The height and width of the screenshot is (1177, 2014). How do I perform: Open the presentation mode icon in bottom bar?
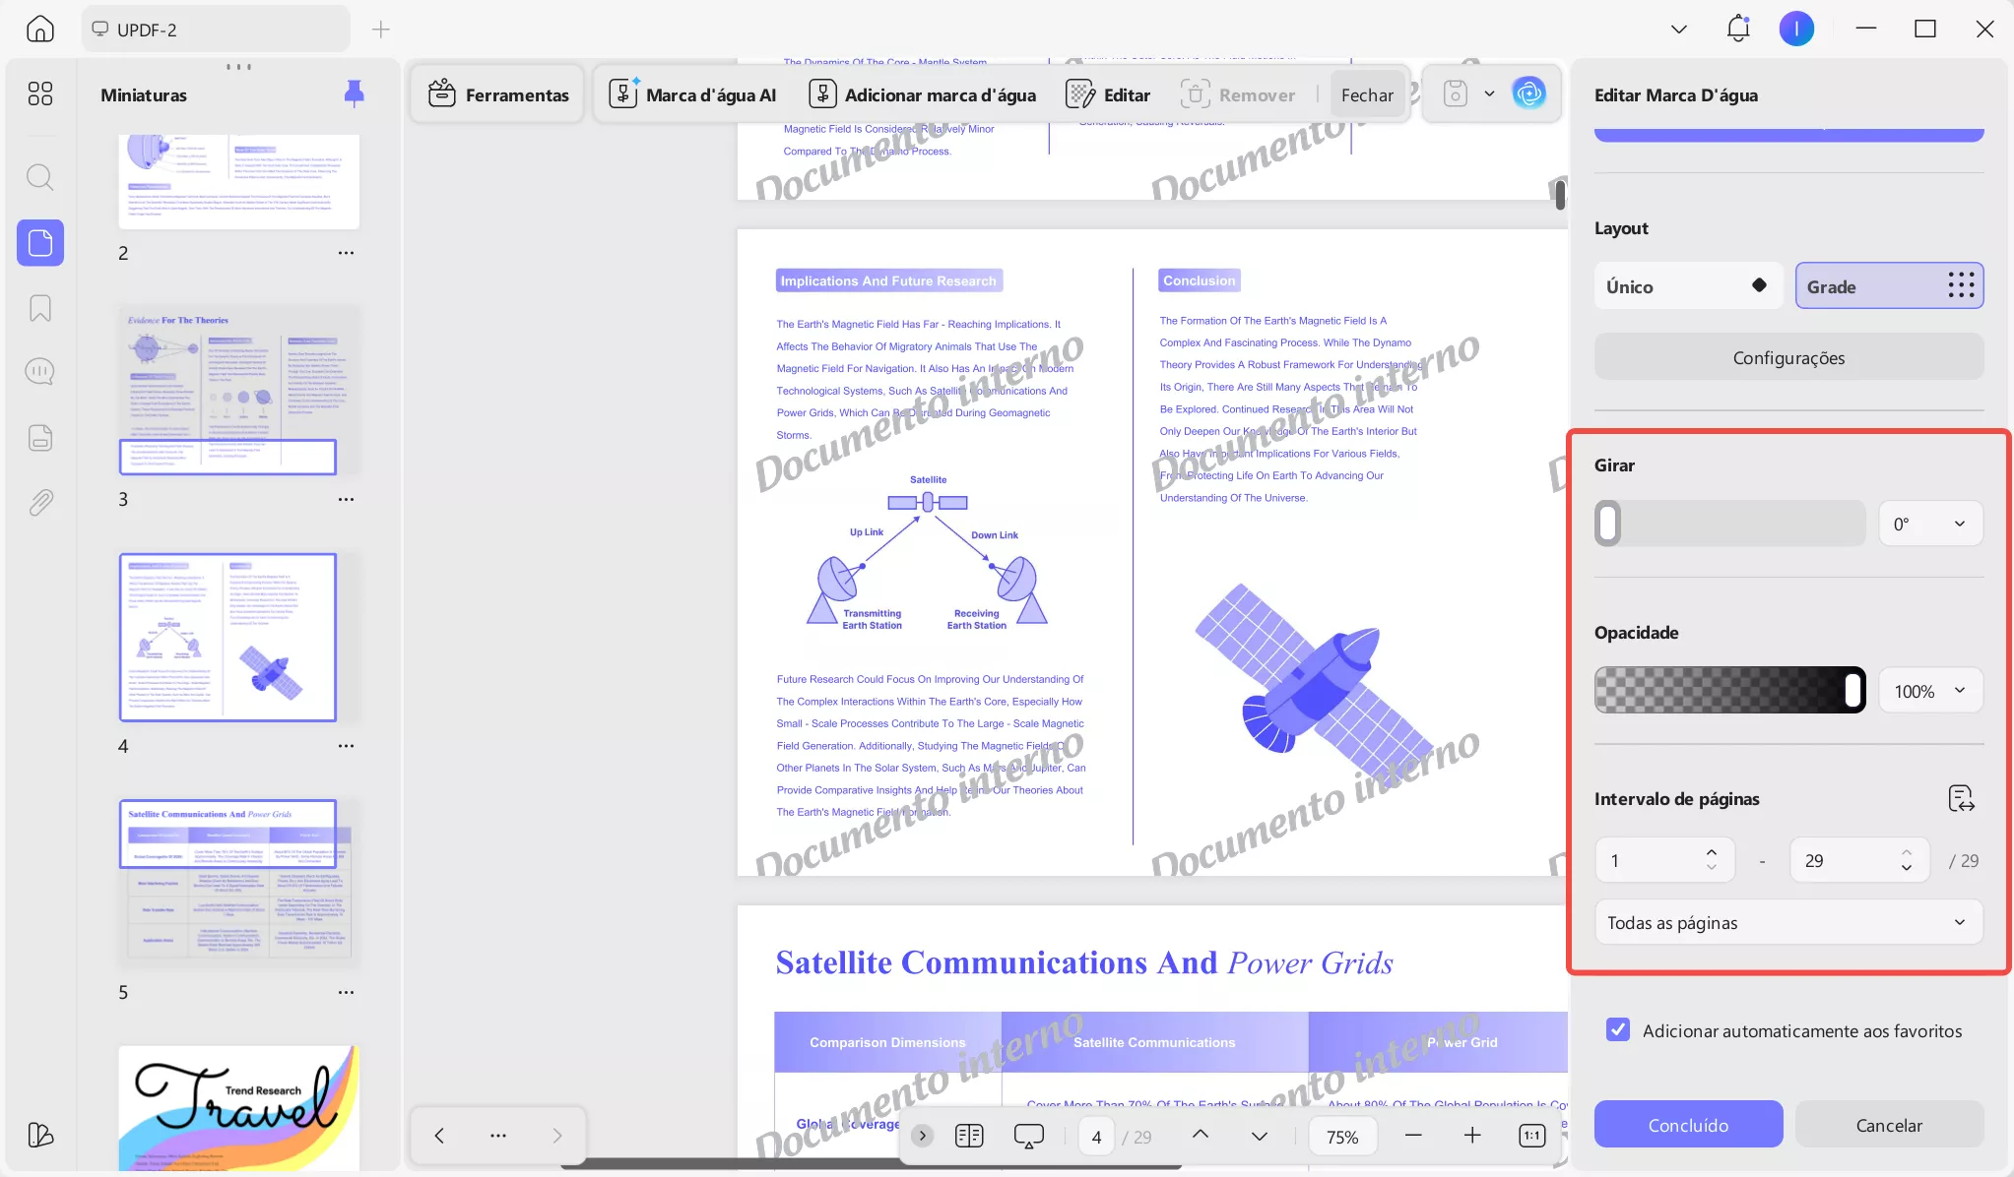coord(1028,1137)
